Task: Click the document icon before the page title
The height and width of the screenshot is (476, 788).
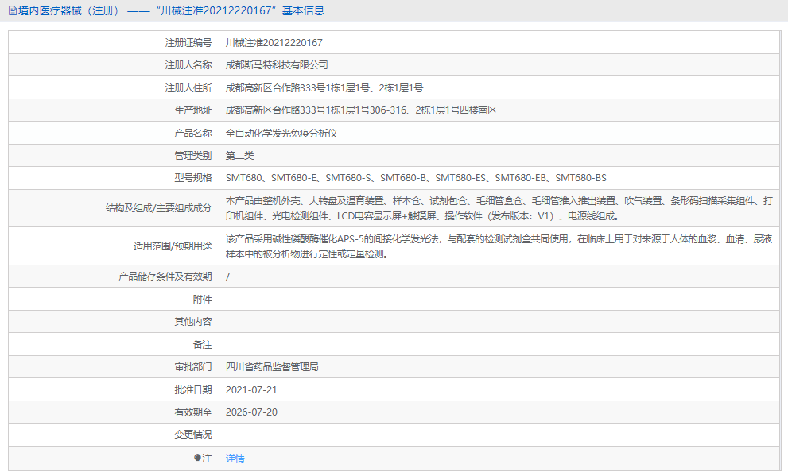Action: pos(11,10)
